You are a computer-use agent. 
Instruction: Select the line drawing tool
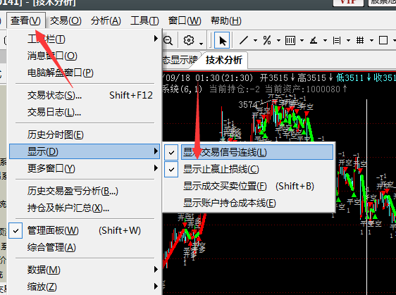coord(244,40)
